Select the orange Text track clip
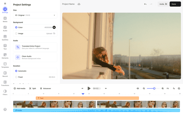This screenshot has width=183, height=114. coord(87,98)
